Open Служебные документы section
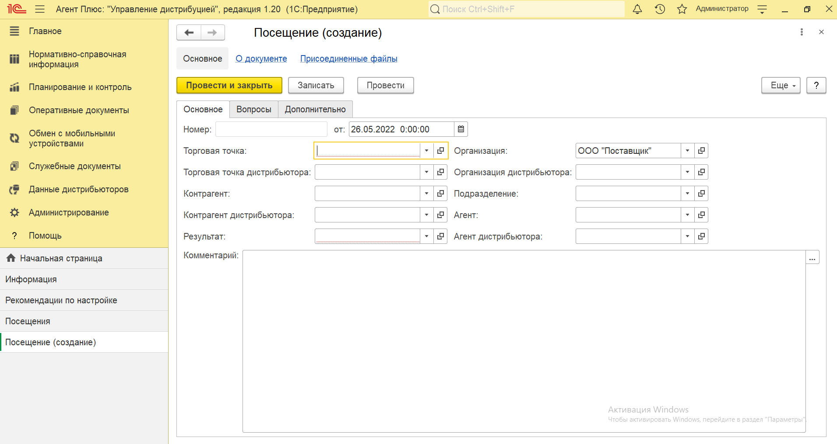 coord(84,166)
